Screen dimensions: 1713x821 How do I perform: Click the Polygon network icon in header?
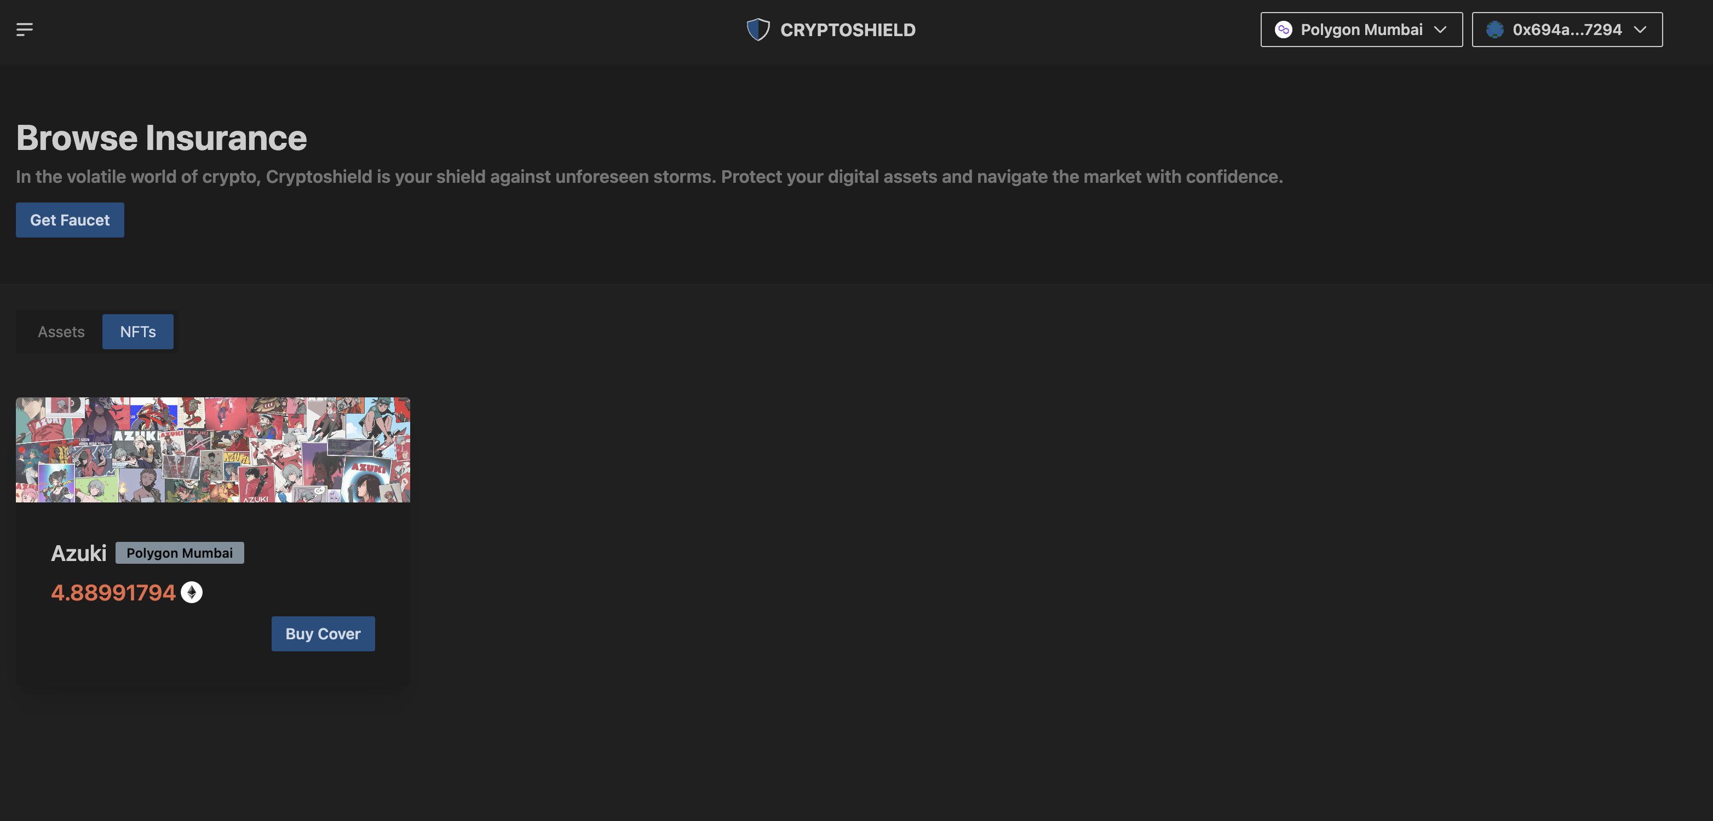click(x=1284, y=29)
